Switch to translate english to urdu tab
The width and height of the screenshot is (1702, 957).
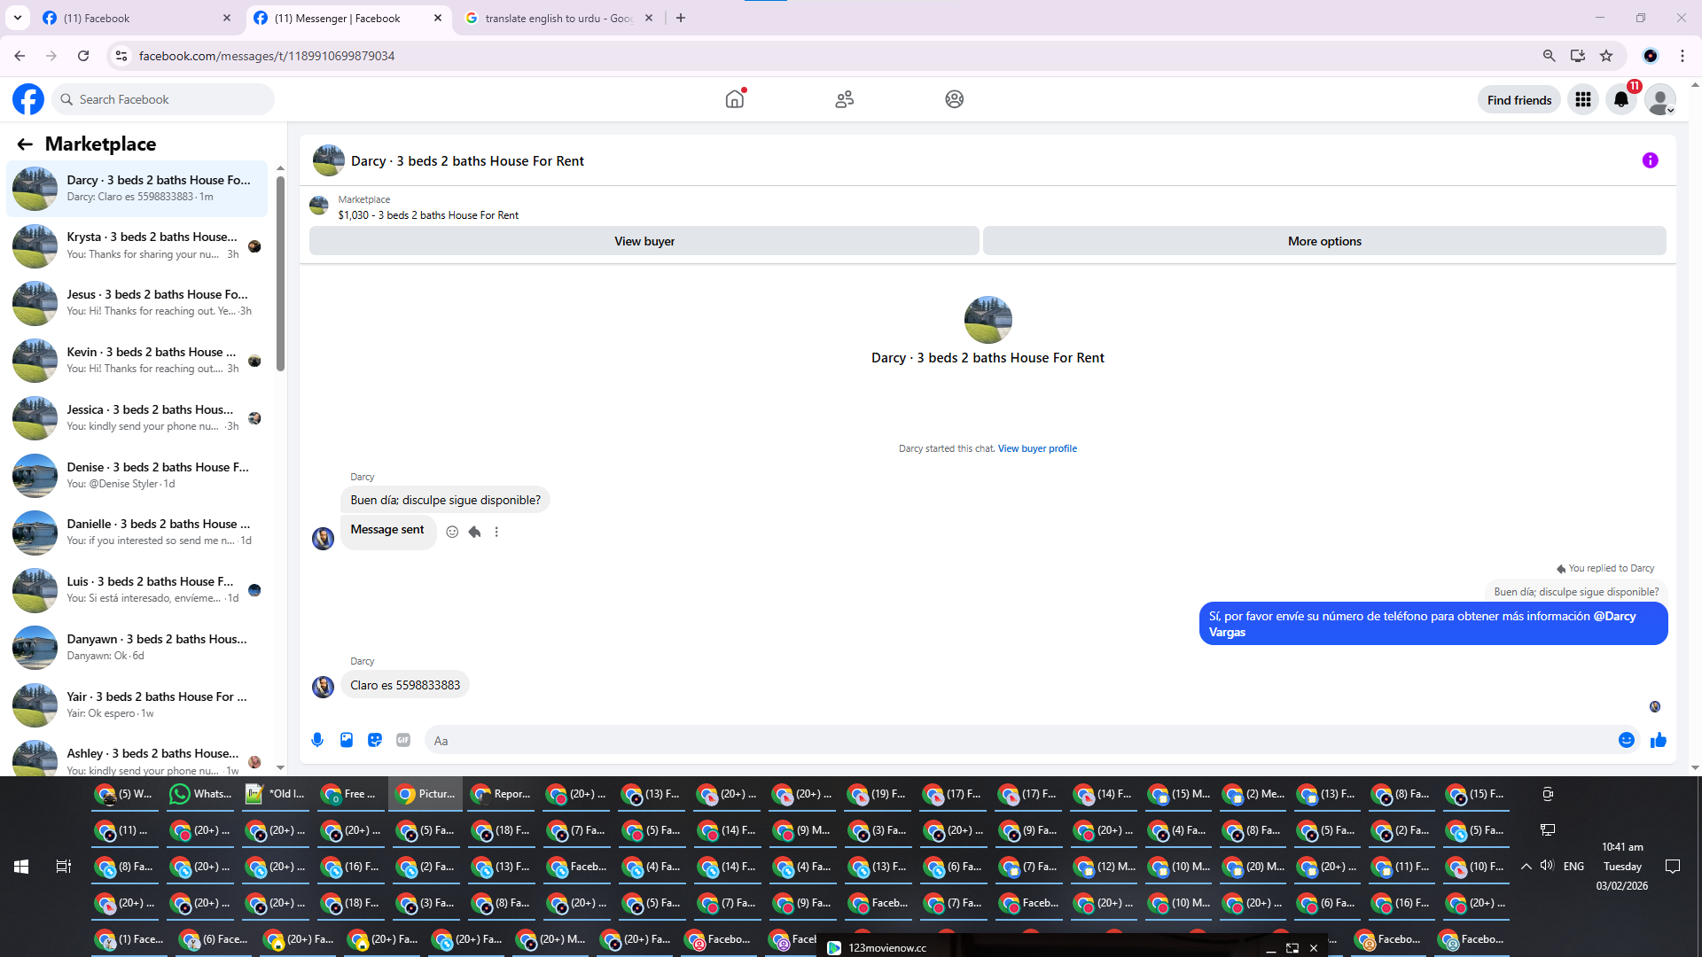pos(557,18)
